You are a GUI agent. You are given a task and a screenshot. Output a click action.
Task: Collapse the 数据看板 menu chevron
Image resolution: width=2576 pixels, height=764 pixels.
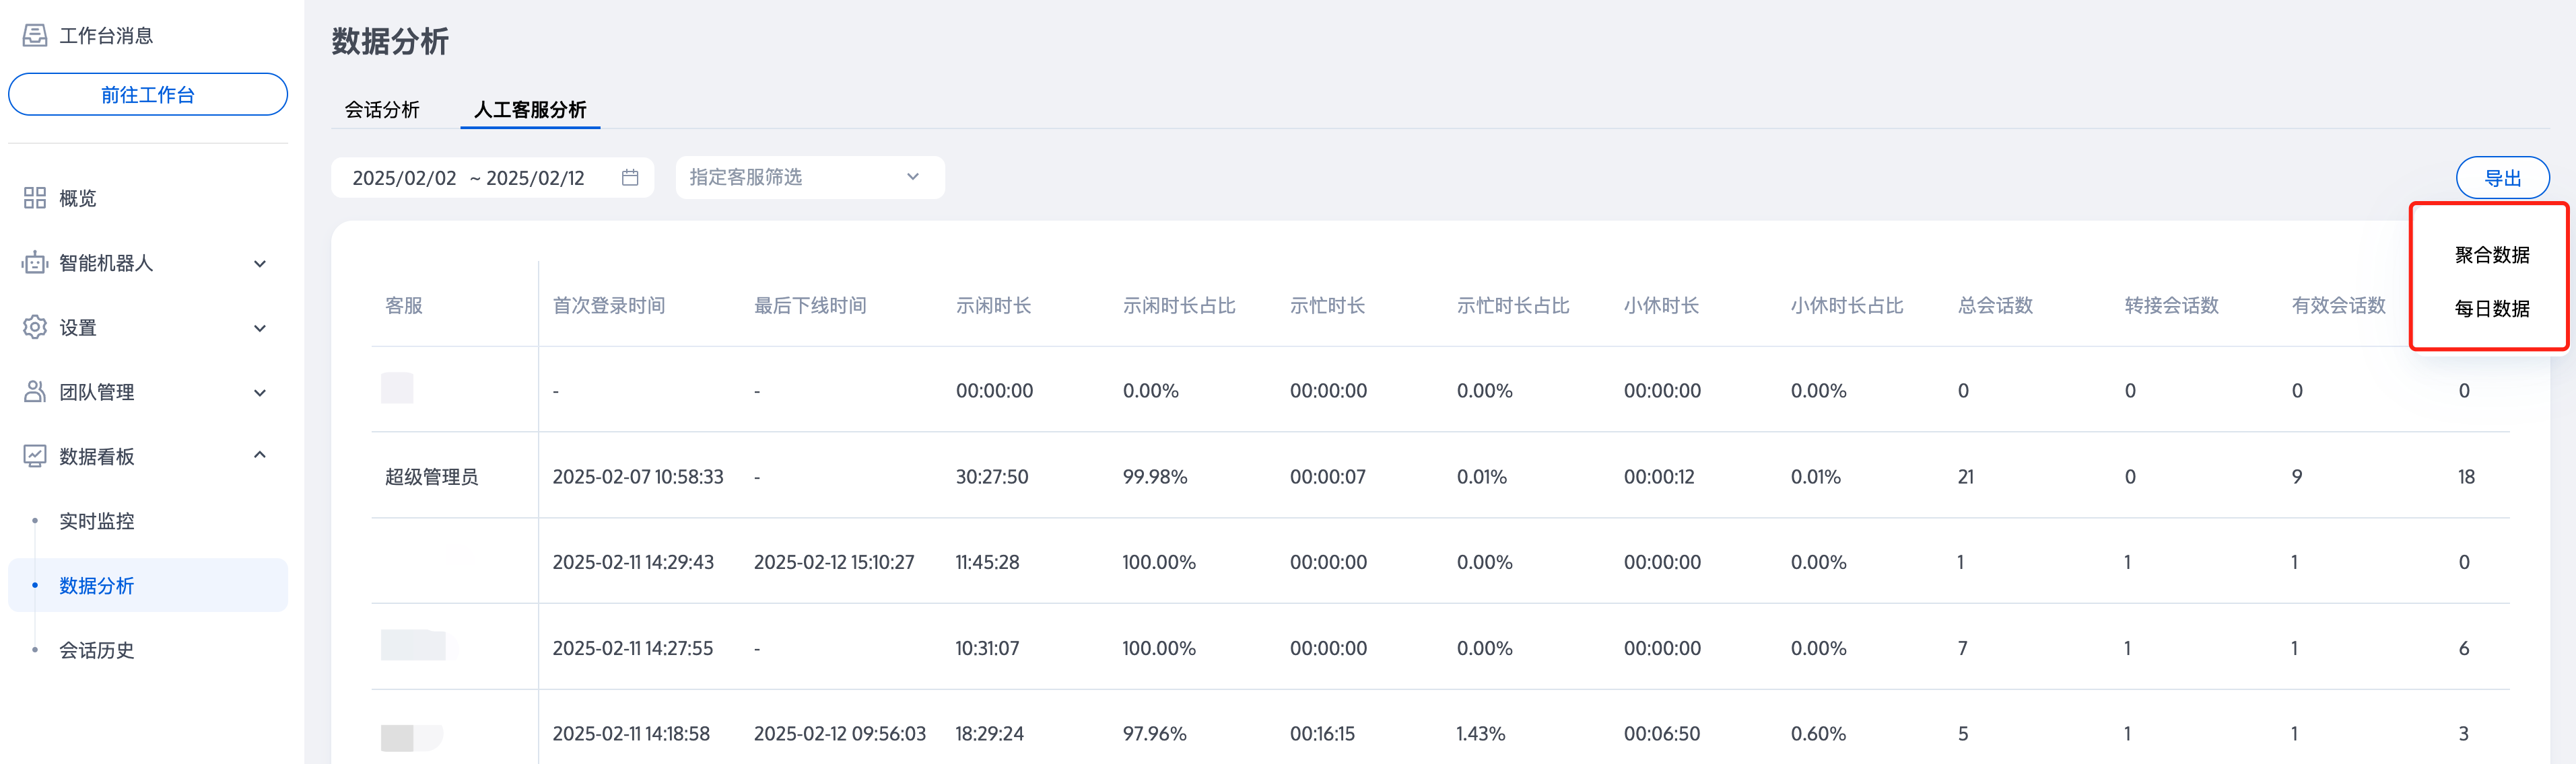click(260, 455)
